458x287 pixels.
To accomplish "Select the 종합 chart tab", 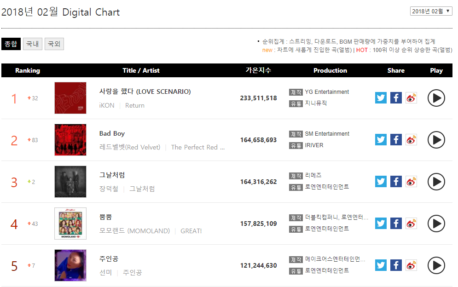I will click(11, 44).
